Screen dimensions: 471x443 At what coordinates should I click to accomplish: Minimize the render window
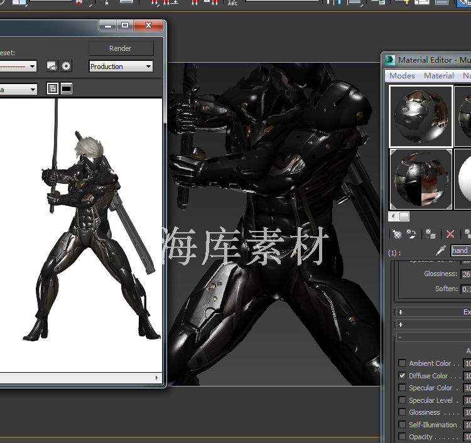[x=108, y=26]
